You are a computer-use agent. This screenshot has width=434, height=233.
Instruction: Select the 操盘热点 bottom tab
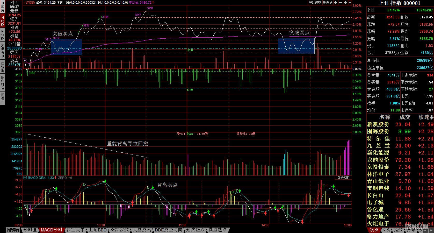click(x=218, y=230)
